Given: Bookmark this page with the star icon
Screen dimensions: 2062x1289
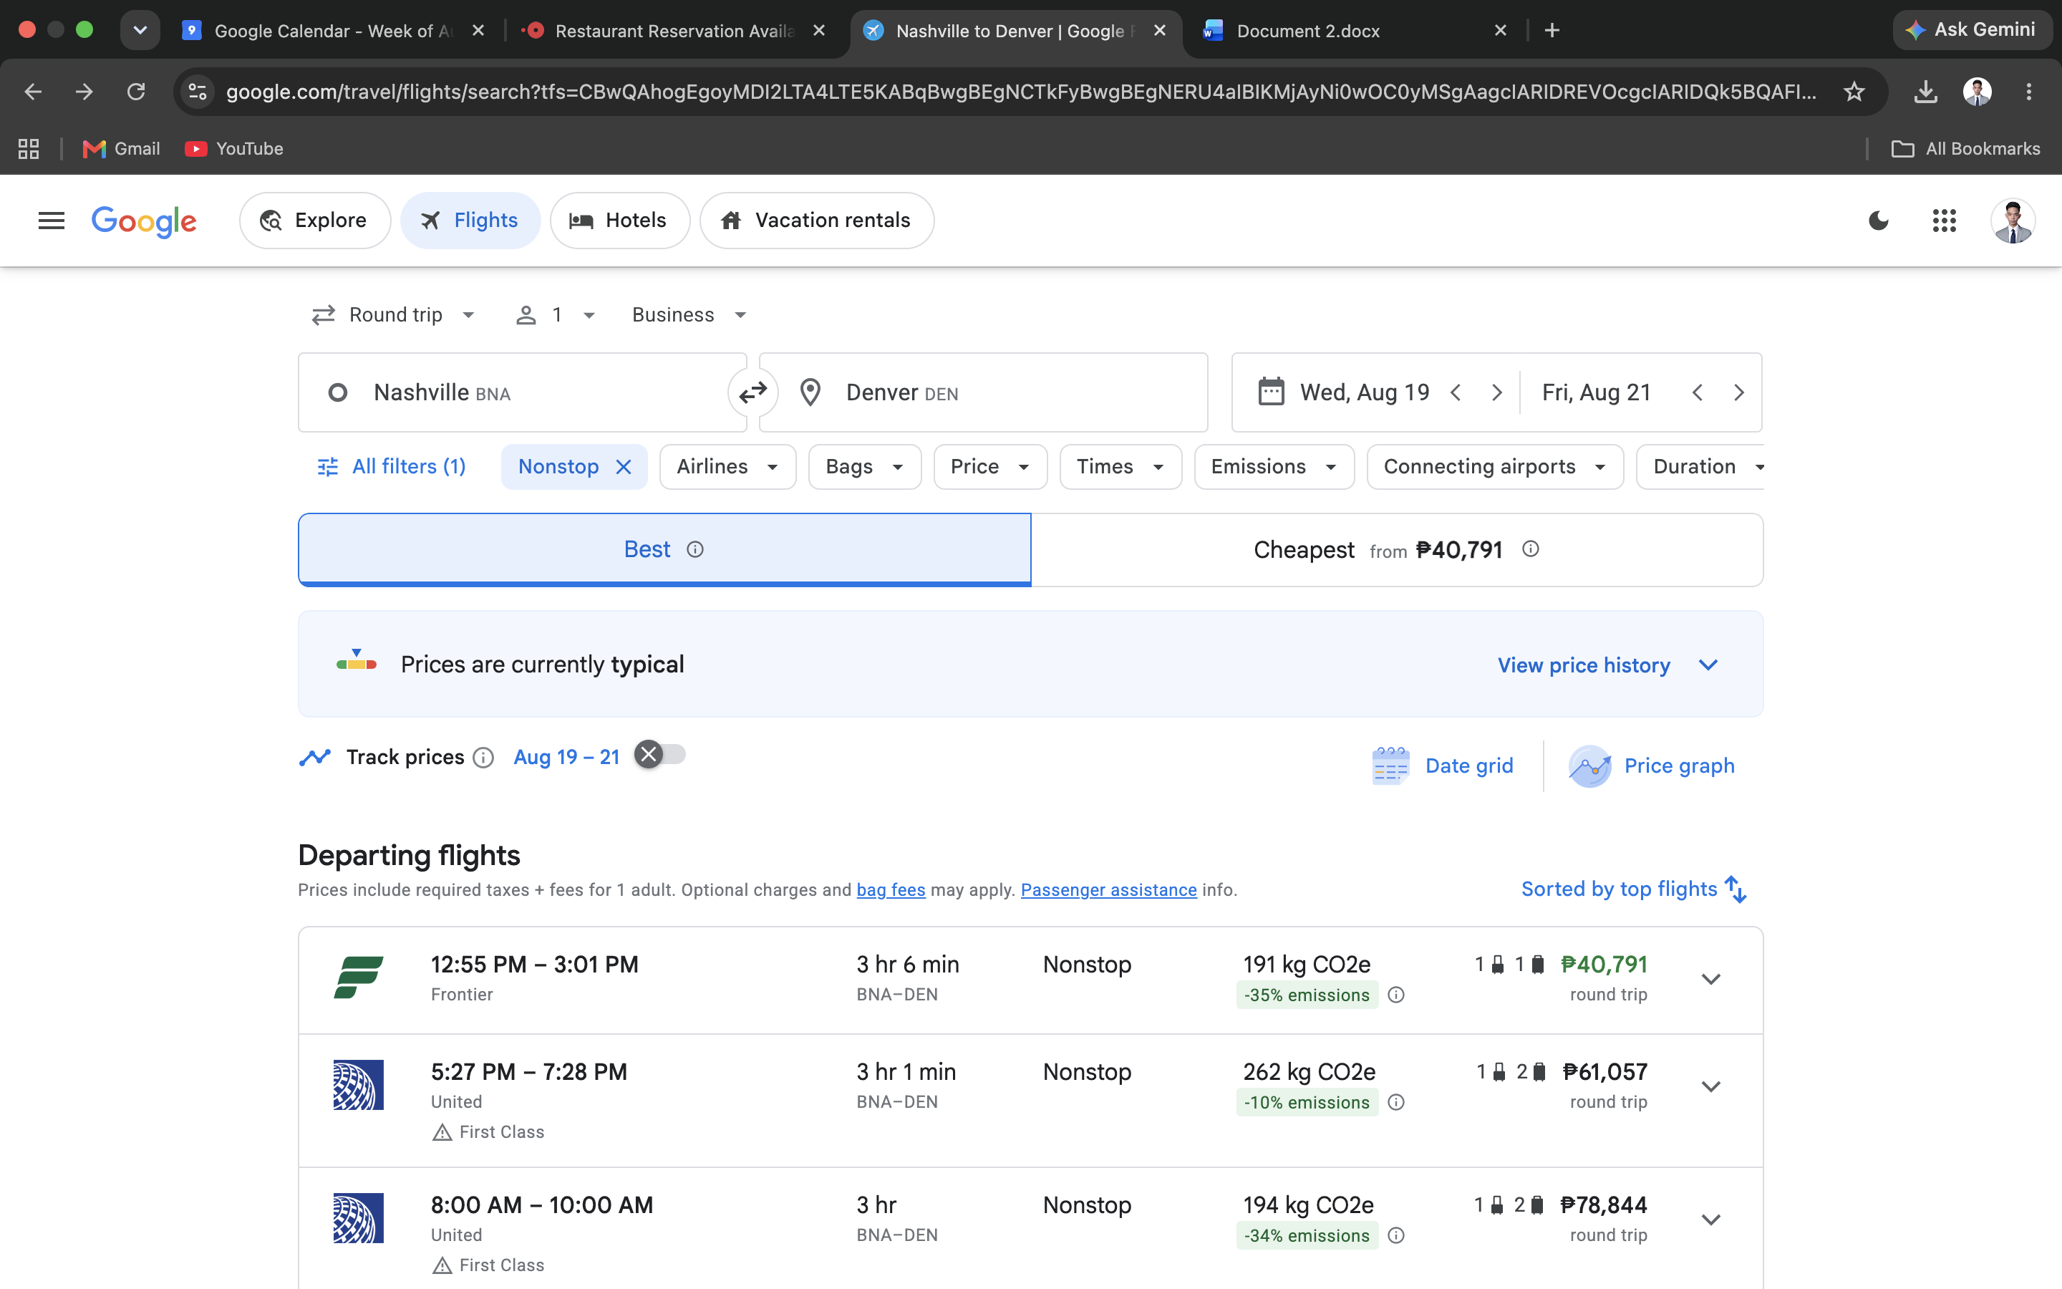Looking at the screenshot, I should (1853, 91).
